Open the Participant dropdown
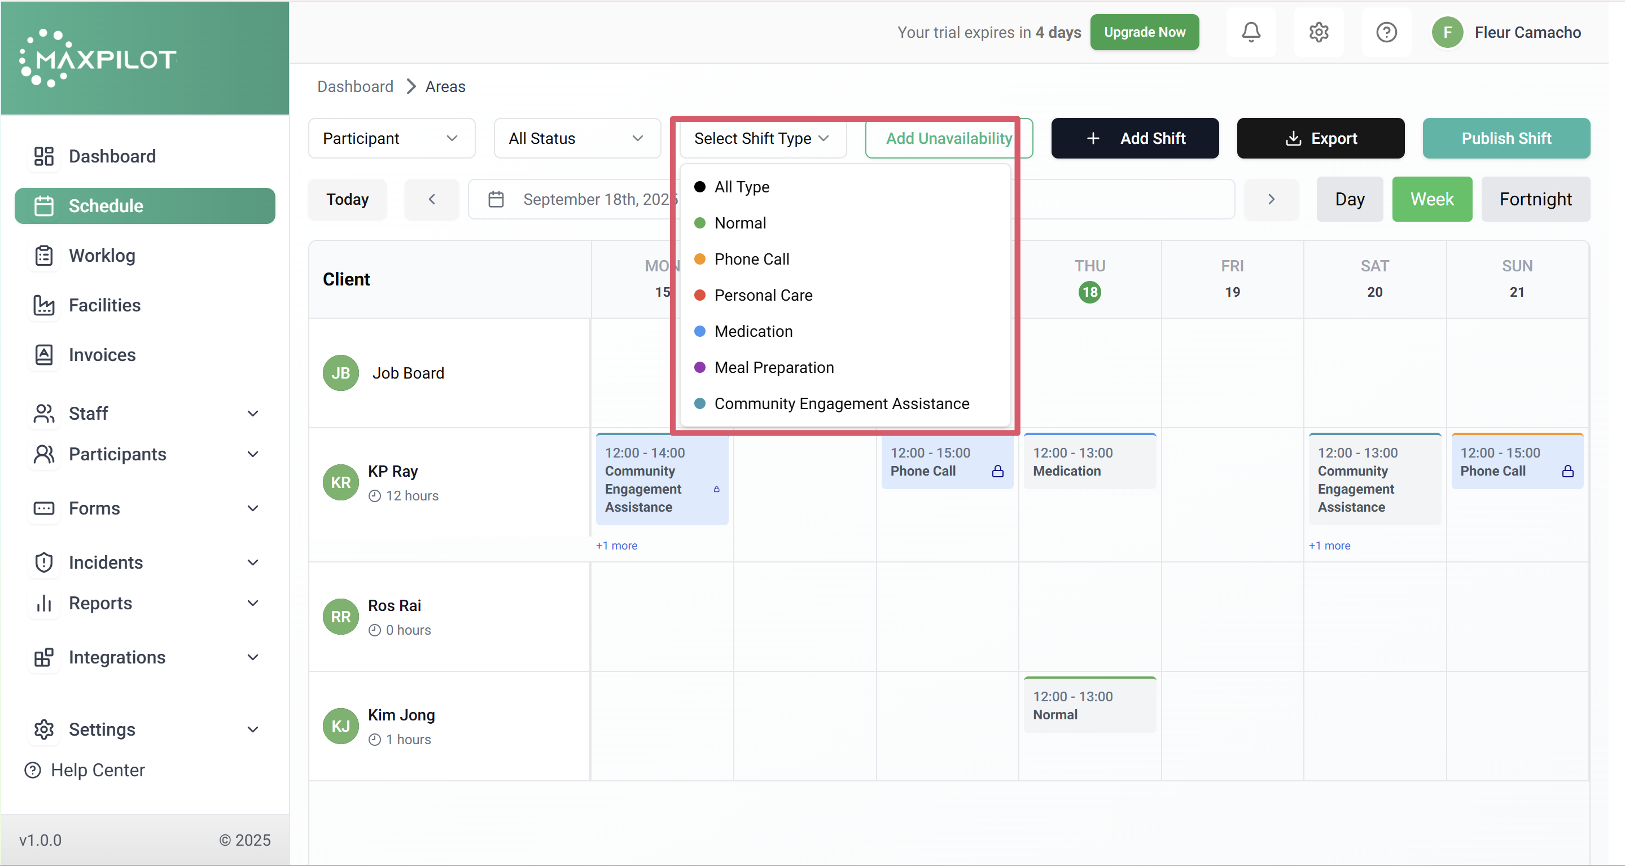Screen dimensions: 1625x866 [391, 138]
